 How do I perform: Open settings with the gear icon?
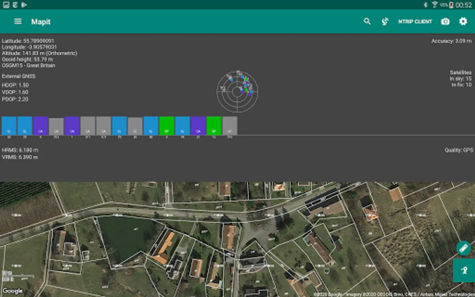tap(463, 21)
